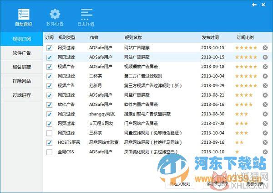Viewport: 273px width, 193px height.
Task: Remove the 软件内置广告屏蔽 rule
Action: click(265, 104)
